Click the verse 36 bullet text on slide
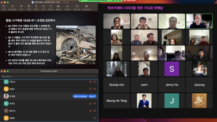The height and width of the screenshot is (122, 217). (29, 53)
